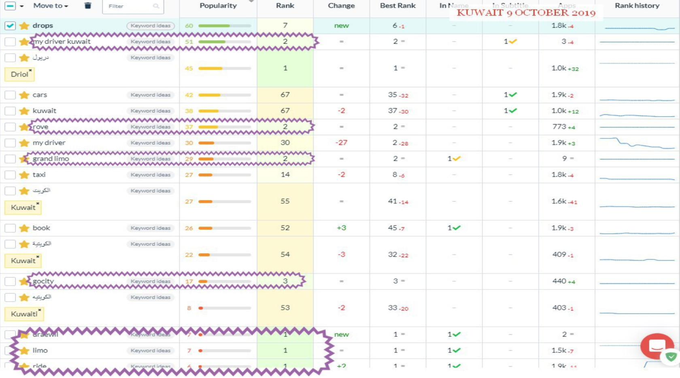Viewport: 680px width, 378px height.
Task: Click the star icon for my driver keyword
Action: [x=24, y=143]
